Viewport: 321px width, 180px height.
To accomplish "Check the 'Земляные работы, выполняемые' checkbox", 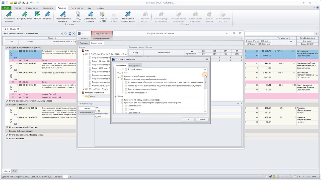I will click(x=126, y=86).
